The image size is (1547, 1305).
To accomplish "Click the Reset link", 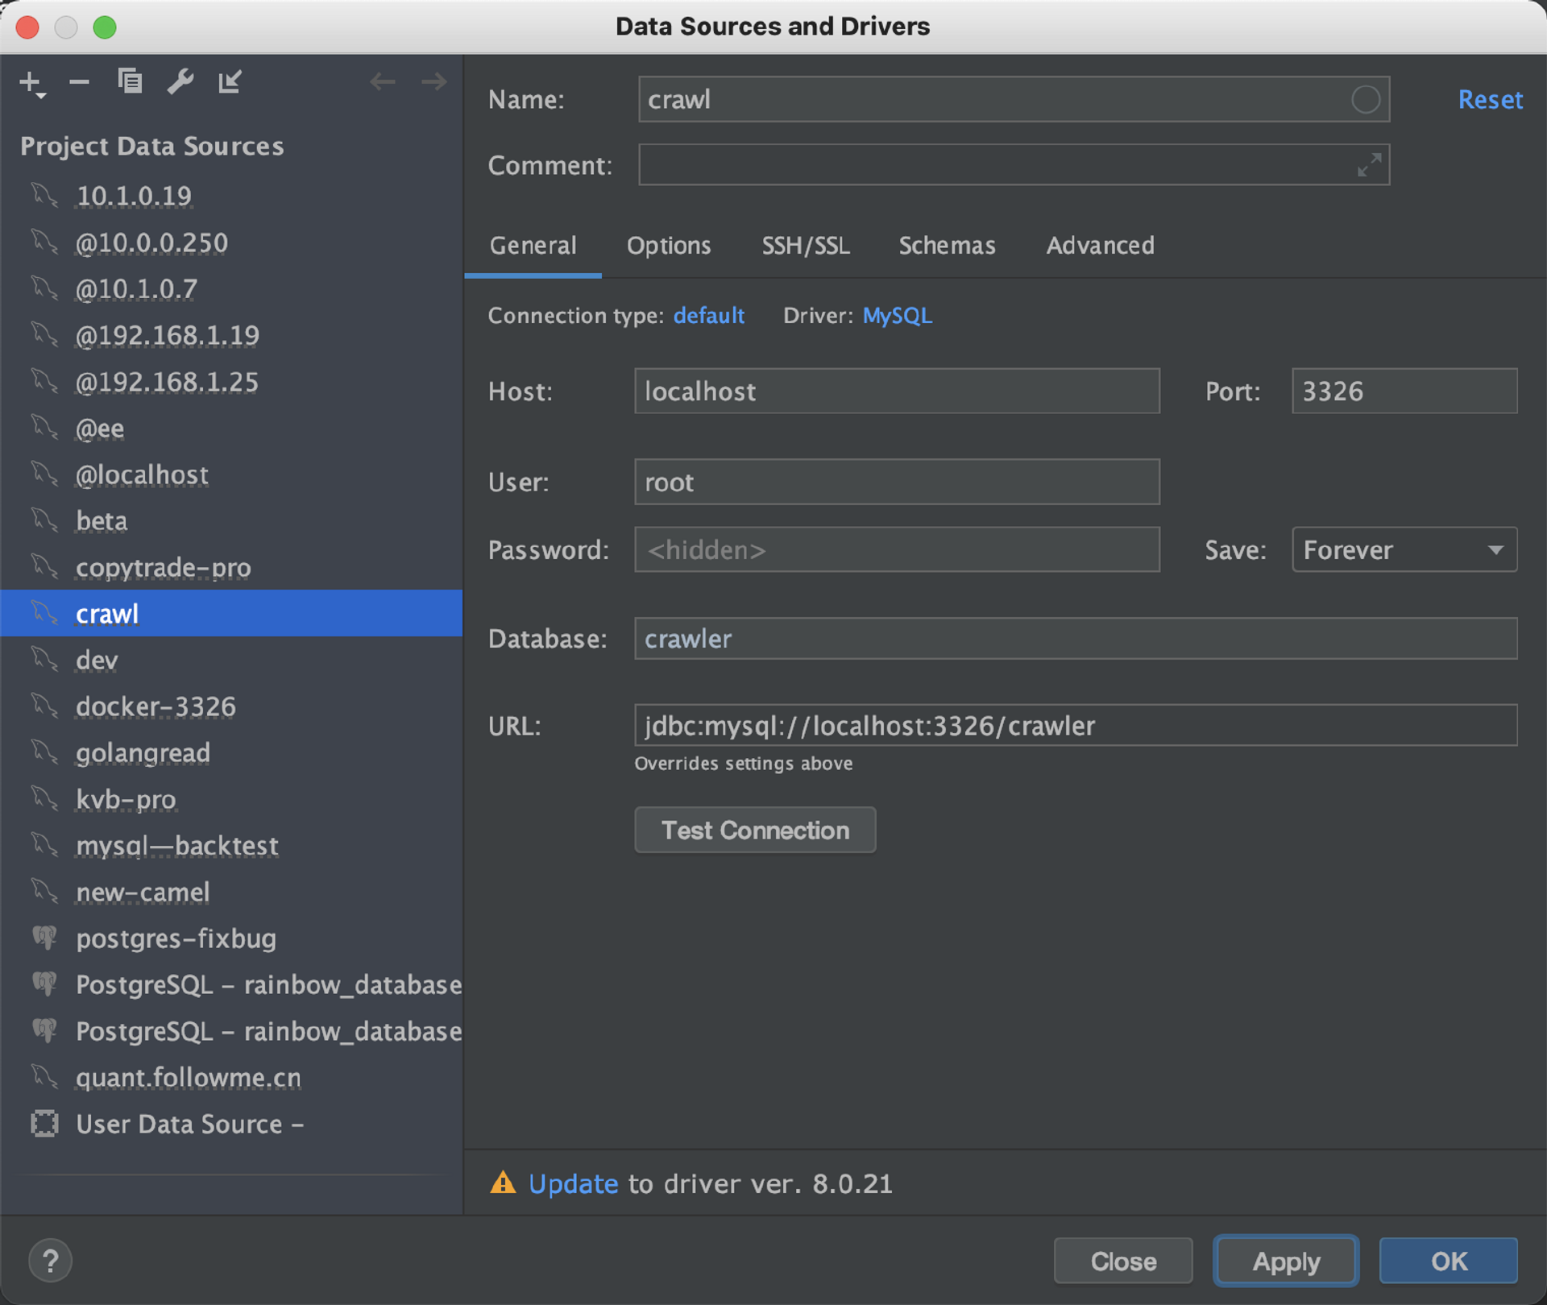I will (x=1490, y=100).
